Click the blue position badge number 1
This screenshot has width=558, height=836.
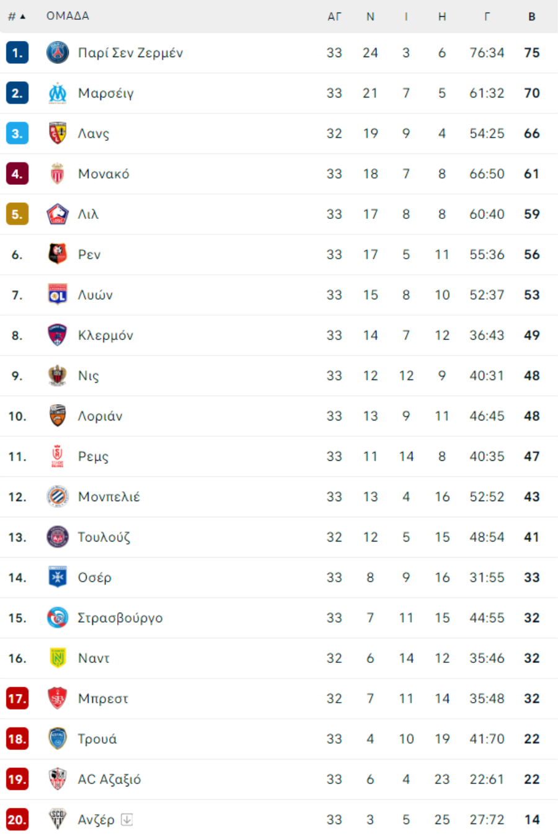click(17, 53)
